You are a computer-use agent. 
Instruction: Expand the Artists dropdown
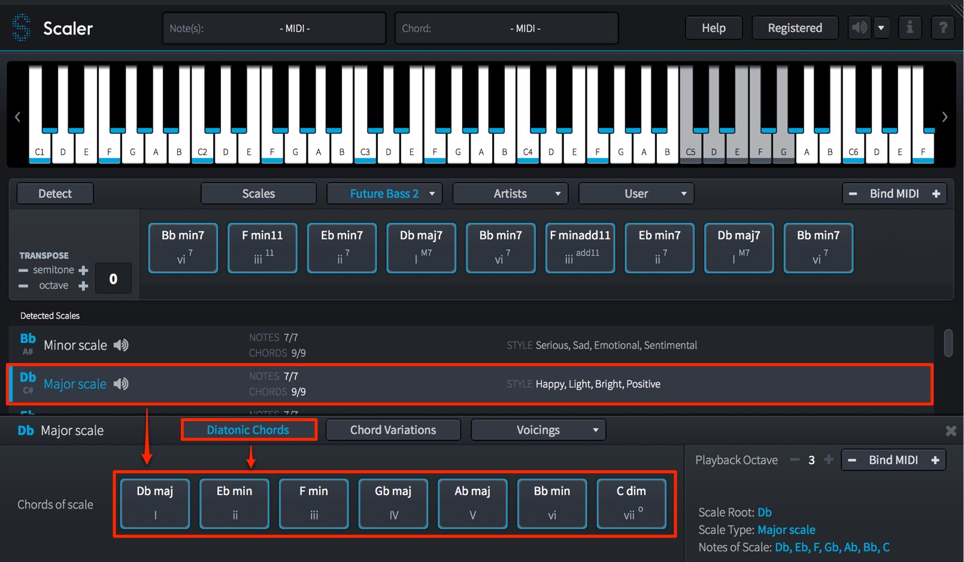[x=511, y=194]
